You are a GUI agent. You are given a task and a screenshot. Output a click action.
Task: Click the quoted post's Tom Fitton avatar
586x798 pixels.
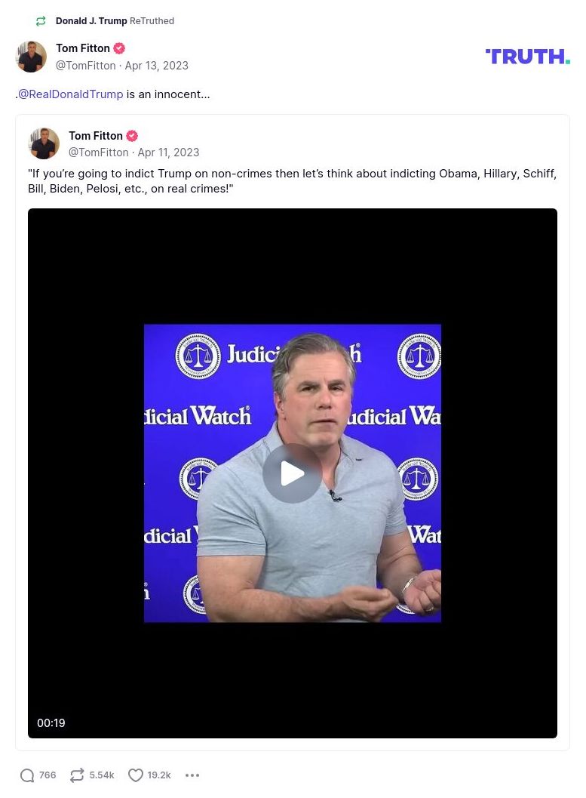pyautogui.click(x=44, y=143)
